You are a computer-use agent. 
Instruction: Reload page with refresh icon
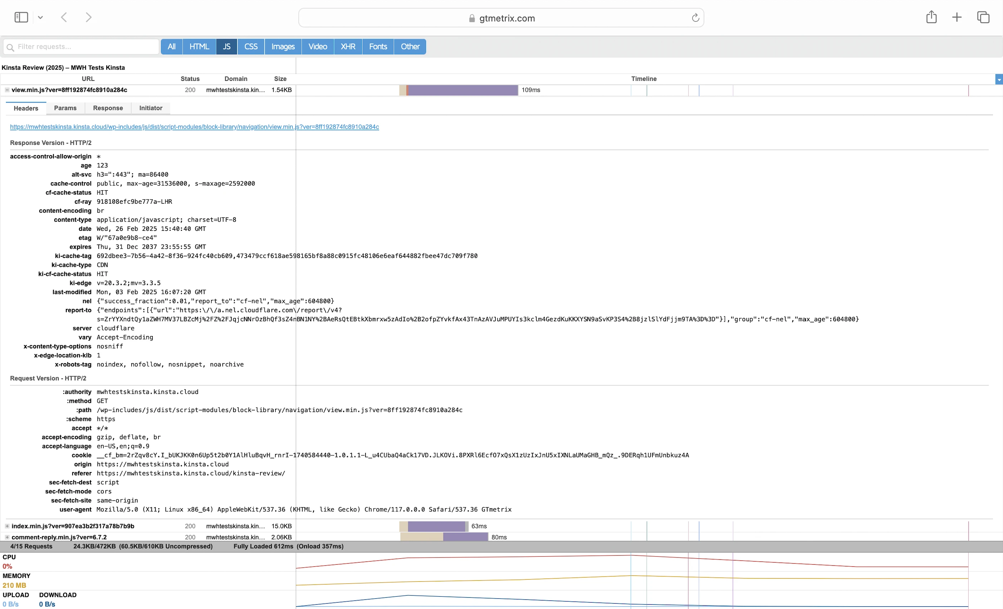tap(695, 18)
